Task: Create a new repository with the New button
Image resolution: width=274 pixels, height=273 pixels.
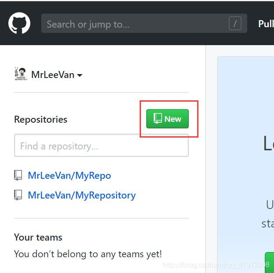Action: [167, 119]
